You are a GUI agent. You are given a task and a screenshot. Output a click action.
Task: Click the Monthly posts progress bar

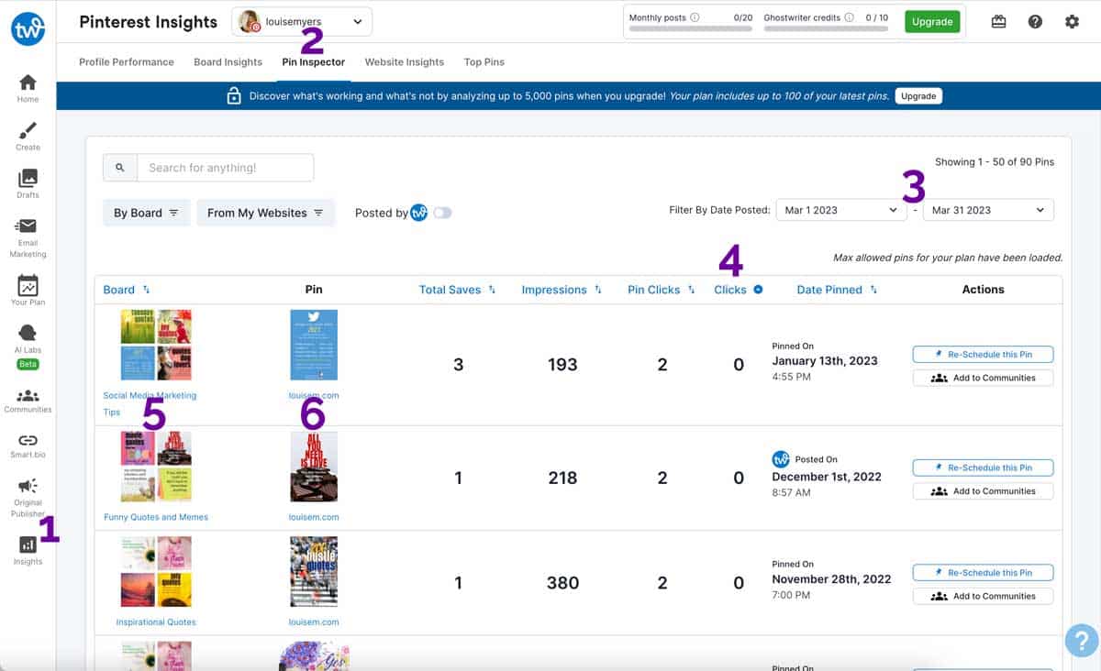(x=689, y=29)
